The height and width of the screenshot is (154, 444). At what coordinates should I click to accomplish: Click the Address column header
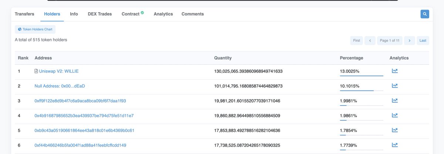pos(43,58)
